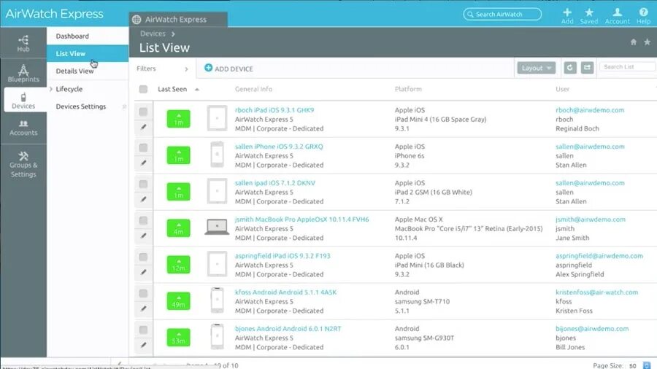
Task: Click the rboch iPad device thumbnail
Action: [x=217, y=118]
